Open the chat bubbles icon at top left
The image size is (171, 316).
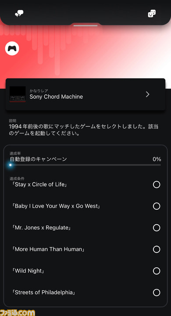pos(19,14)
